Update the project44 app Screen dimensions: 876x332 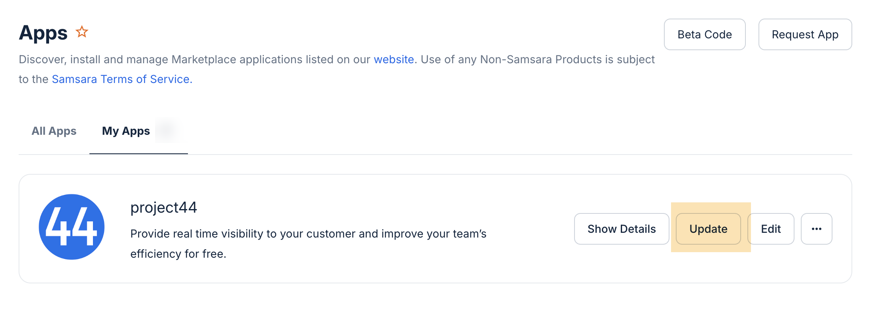pyautogui.click(x=708, y=229)
